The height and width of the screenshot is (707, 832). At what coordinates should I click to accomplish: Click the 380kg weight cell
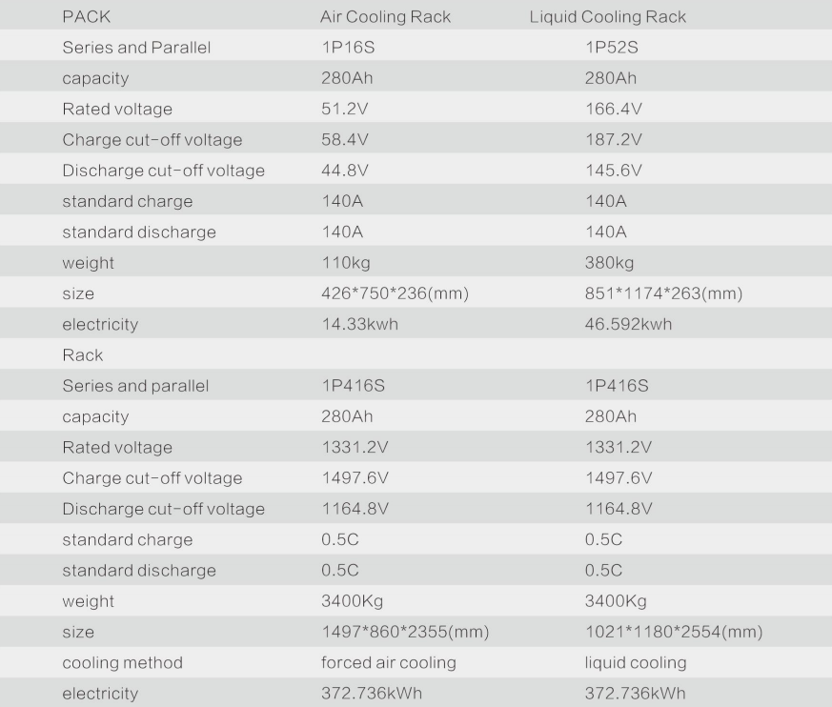coord(609,263)
